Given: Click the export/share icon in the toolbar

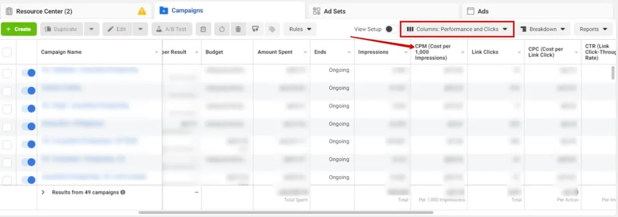Looking at the screenshot, I should [255, 29].
